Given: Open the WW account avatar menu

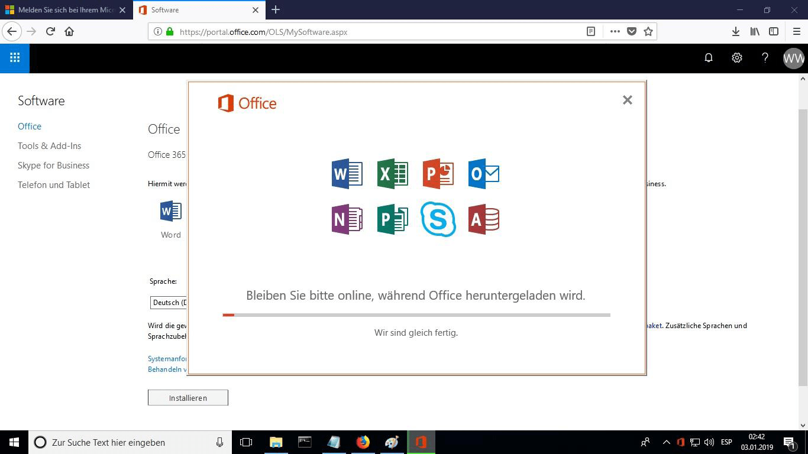Looking at the screenshot, I should click(793, 58).
